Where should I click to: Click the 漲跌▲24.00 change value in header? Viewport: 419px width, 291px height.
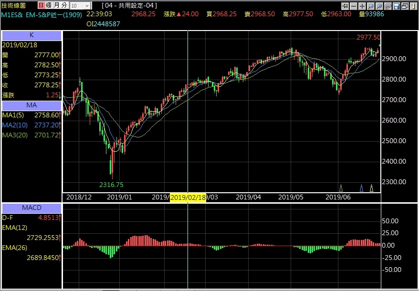pos(181,14)
